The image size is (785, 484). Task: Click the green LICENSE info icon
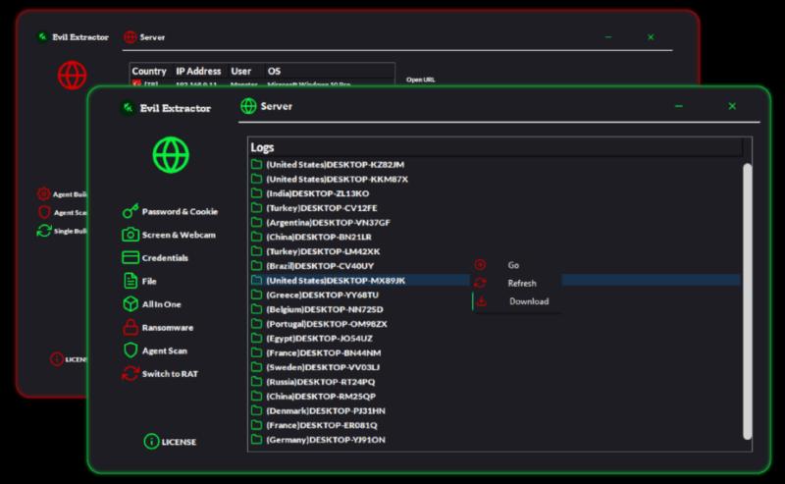click(x=151, y=441)
